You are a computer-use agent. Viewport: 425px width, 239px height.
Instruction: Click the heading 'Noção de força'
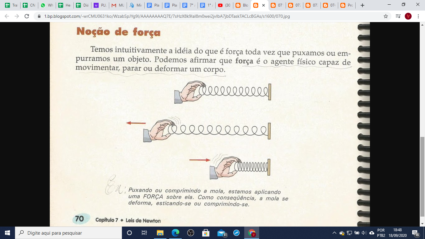[118, 32]
